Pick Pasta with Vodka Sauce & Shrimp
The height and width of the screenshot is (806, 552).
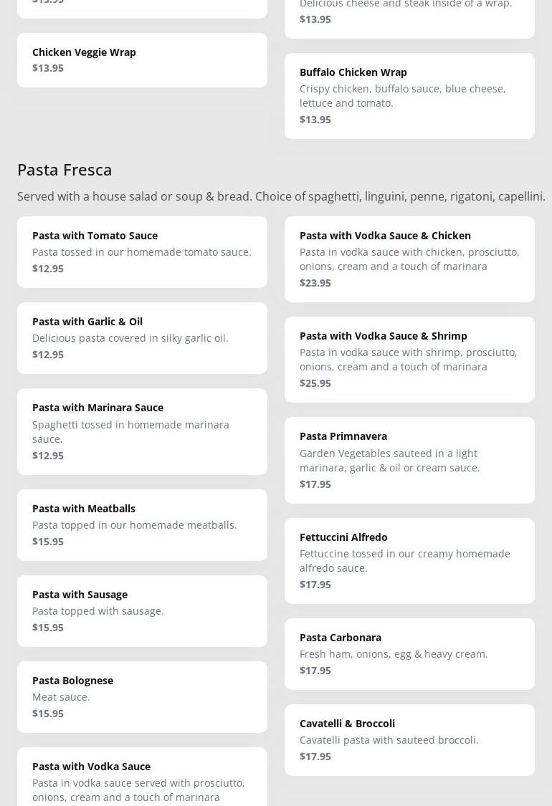tap(409, 360)
